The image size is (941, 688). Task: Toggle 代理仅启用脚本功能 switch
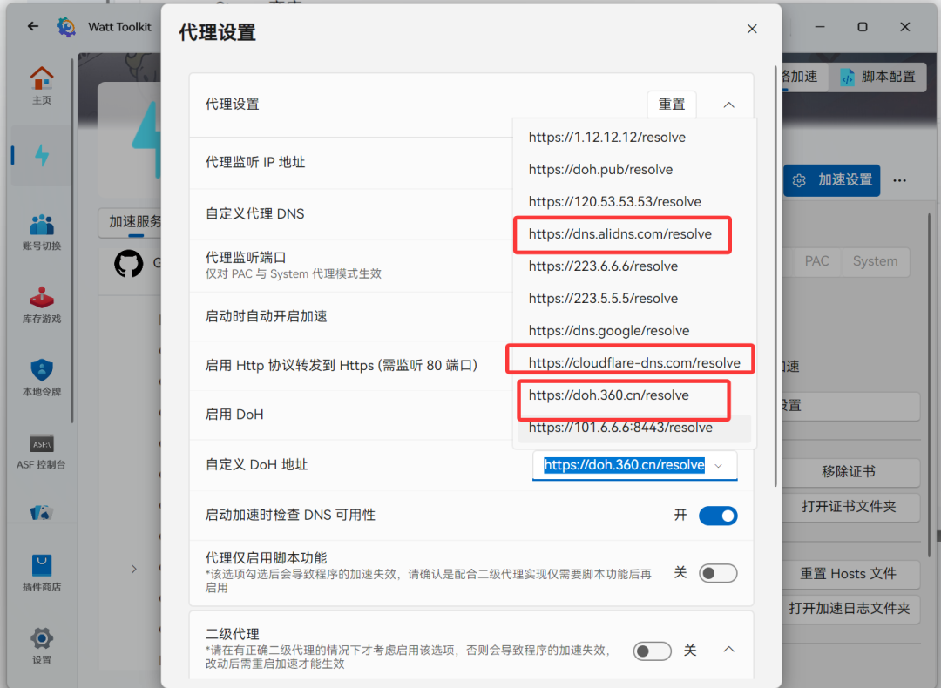(x=718, y=573)
